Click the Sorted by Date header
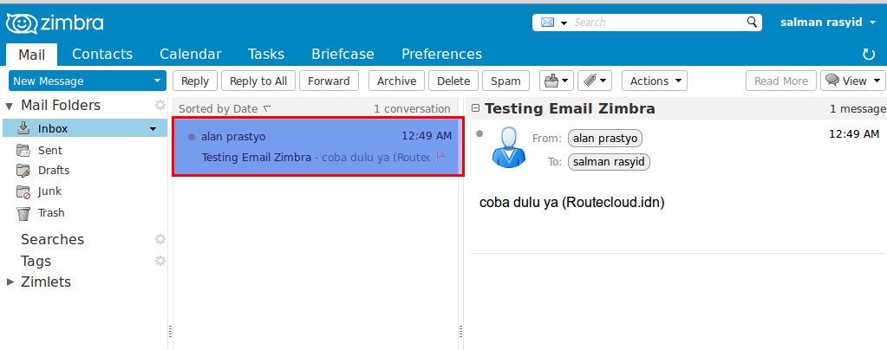This screenshot has height=350, width=887. [x=225, y=108]
